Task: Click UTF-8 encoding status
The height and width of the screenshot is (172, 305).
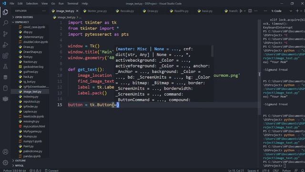Action: point(265,171)
